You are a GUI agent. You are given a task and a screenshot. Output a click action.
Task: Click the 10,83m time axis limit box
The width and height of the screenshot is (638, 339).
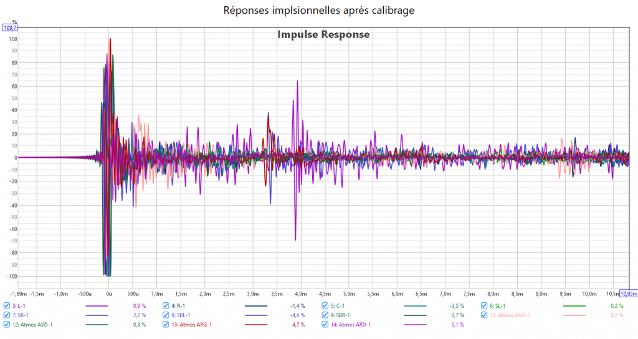tap(628, 294)
